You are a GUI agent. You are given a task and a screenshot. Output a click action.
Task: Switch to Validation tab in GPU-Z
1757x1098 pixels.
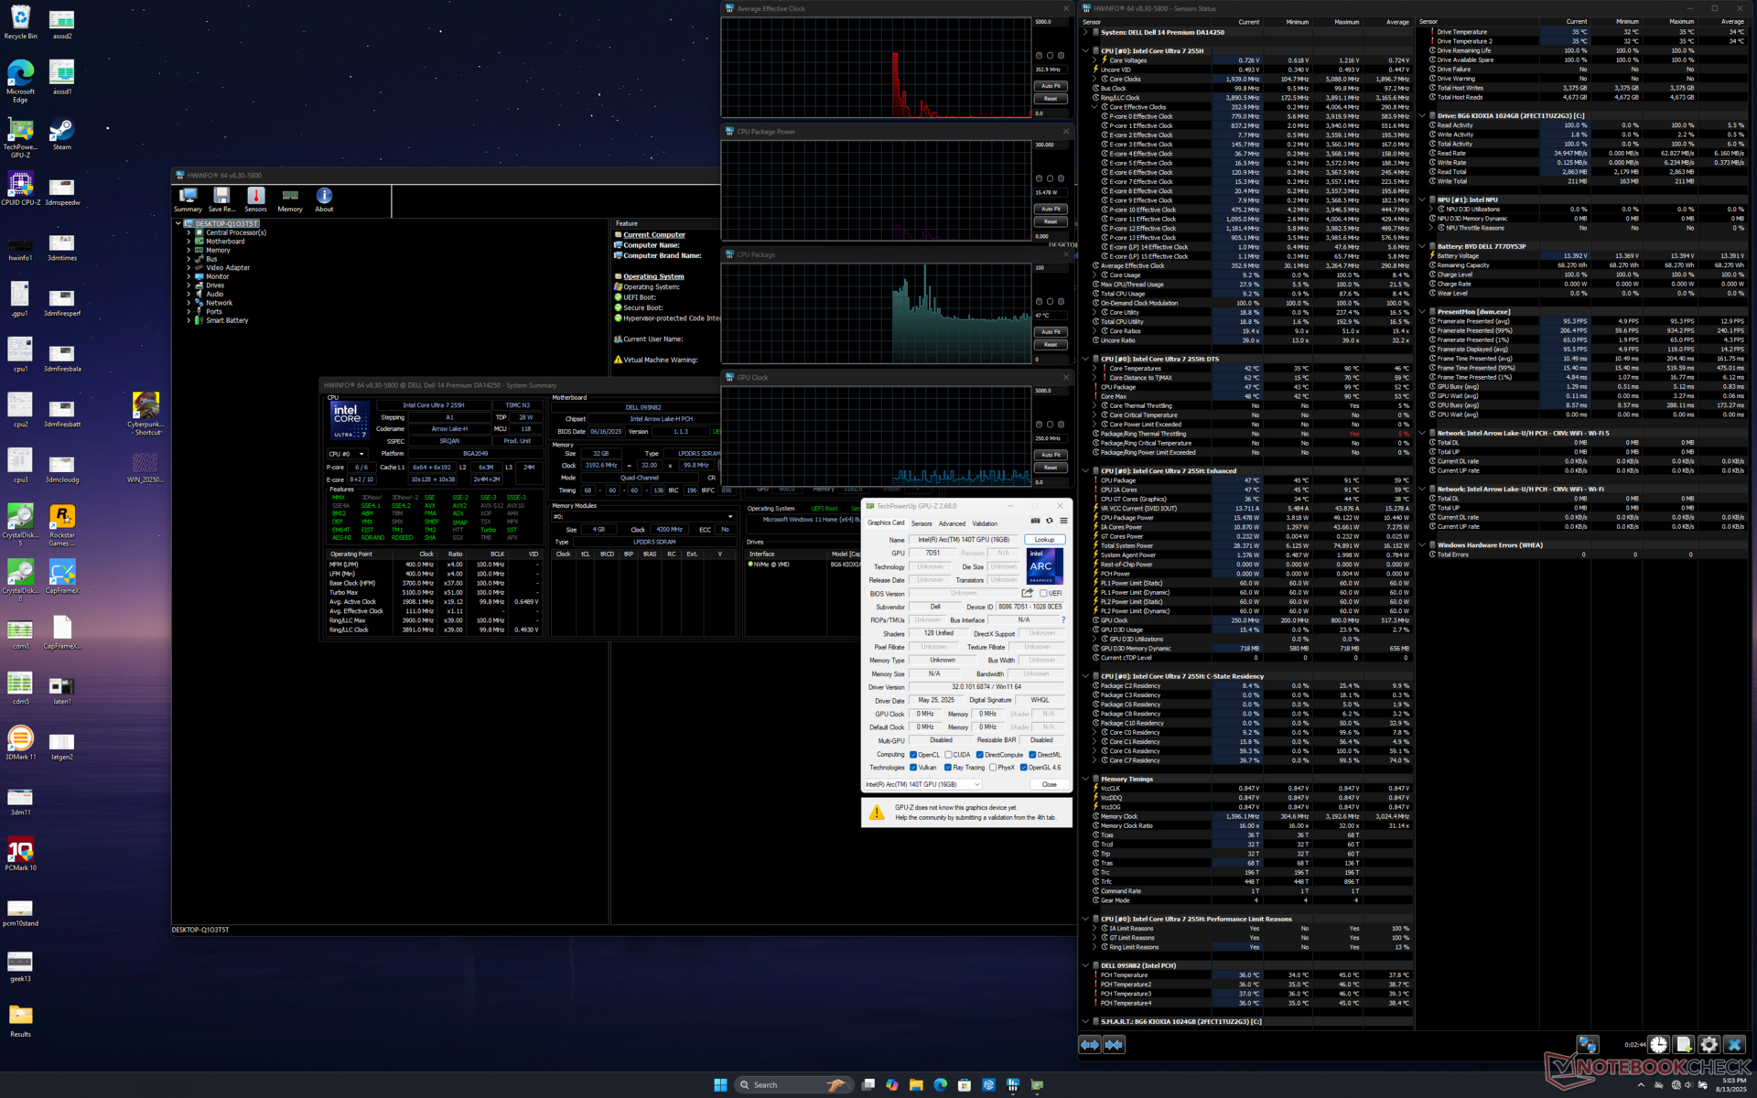tap(985, 523)
